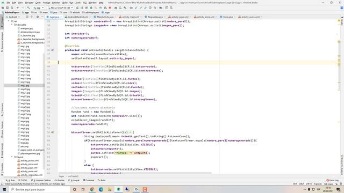
Task: Open the Run tool window
Action: click(x=11, y=180)
